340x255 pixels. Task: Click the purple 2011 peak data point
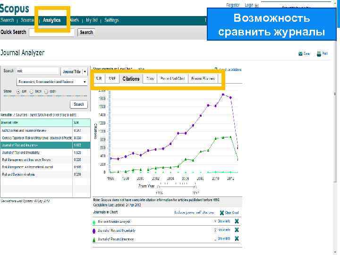pyautogui.click(x=223, y=94)
